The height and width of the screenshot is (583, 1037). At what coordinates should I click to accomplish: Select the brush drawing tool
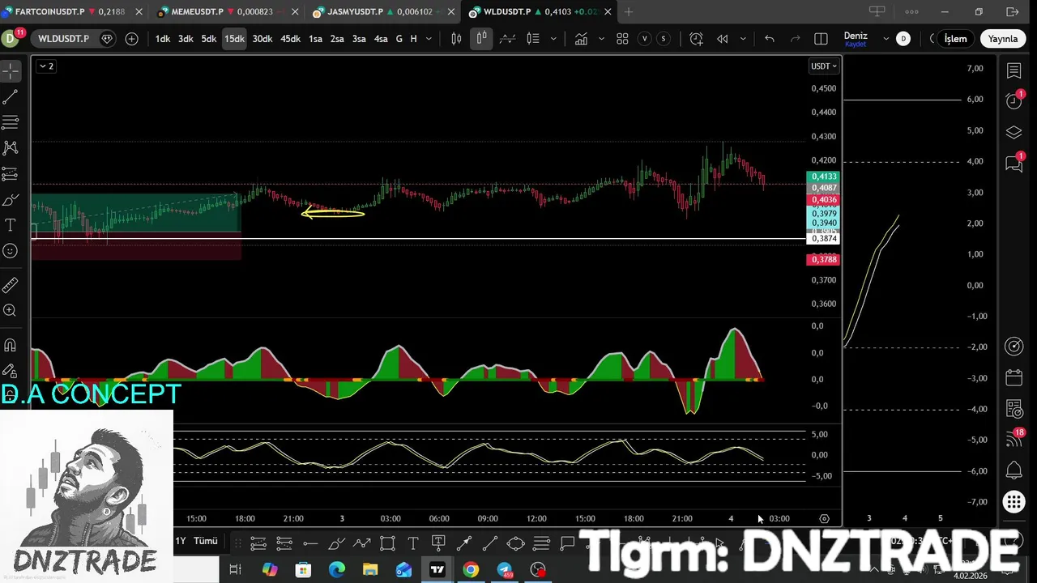click(x=11, y=200)
